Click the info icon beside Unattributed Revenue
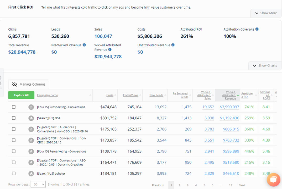The width and height of the screenshot is (282, 189). (173, 45)
